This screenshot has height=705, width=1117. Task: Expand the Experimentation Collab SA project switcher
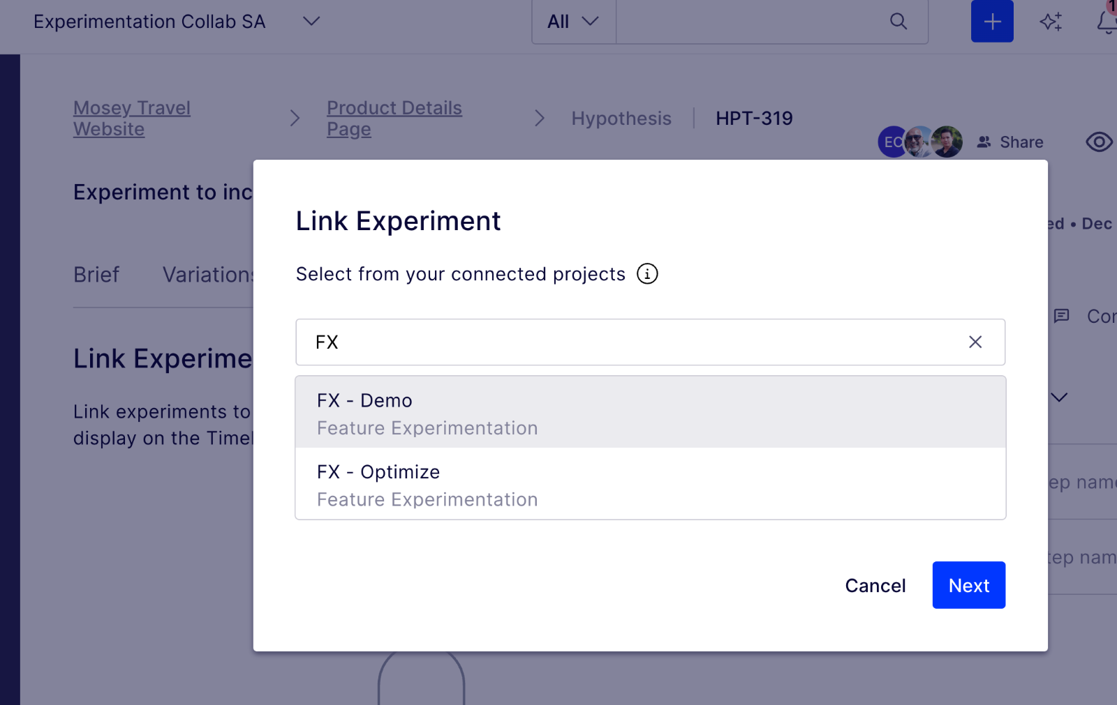(311, 22)
